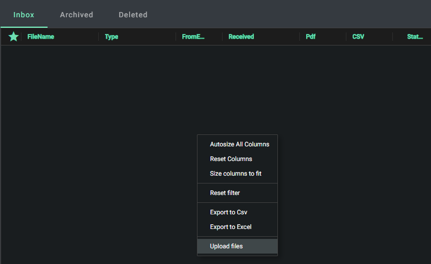
Task: Go to the Deleted tab
Action: [x=133, y=15]
